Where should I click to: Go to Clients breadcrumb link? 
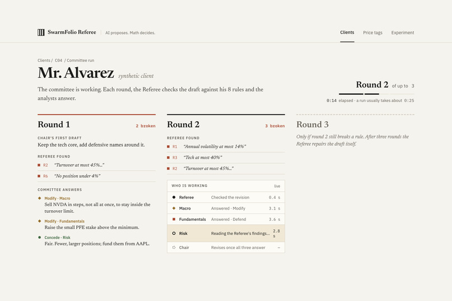coord(44,60)
